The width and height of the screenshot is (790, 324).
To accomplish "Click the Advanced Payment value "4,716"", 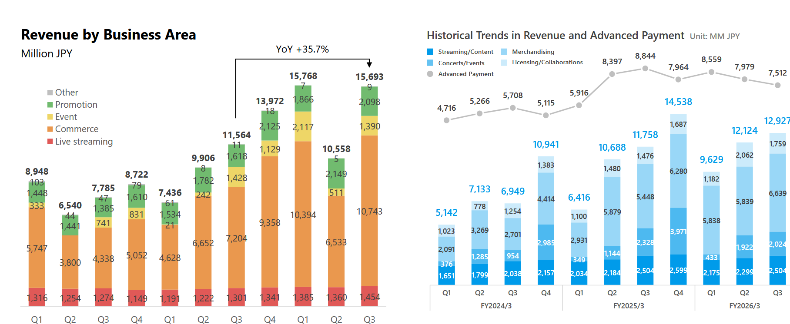I will coord(447,108).
